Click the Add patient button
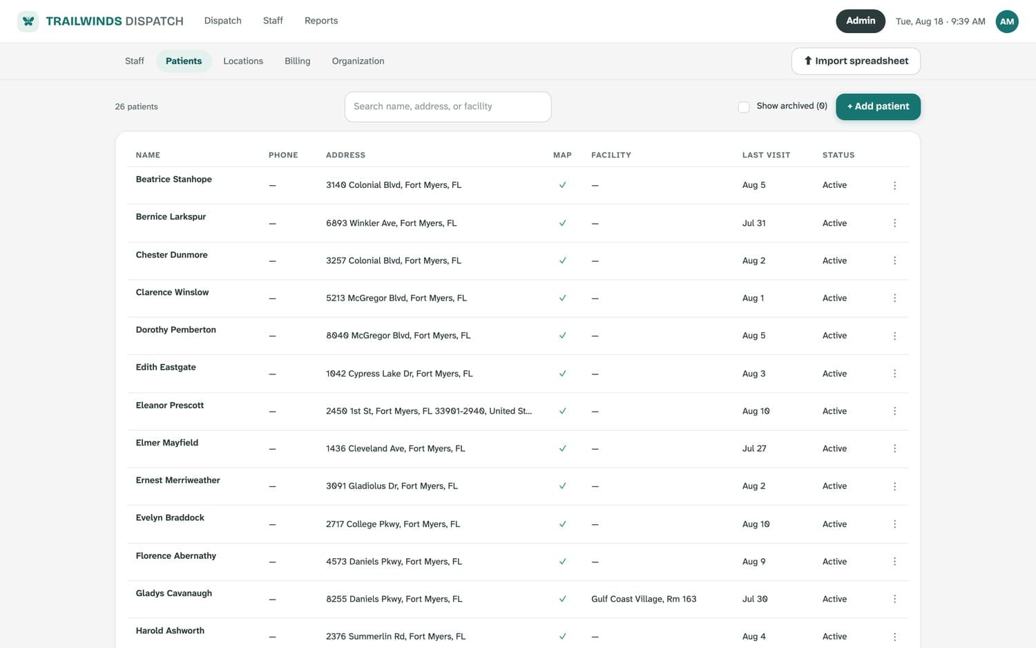The image size is (1036, 648). 878,106
